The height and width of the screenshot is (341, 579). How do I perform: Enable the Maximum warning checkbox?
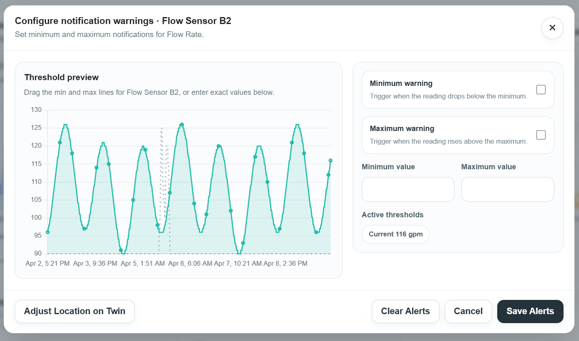click(540, 135)
